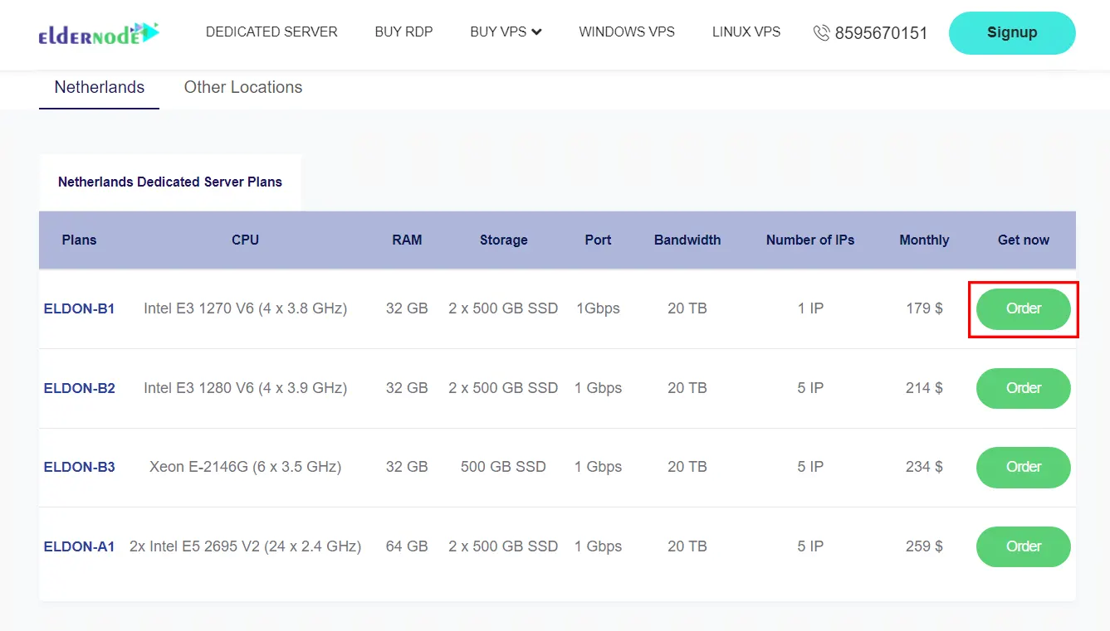Image resolution: width=1110 pixels, height=631 pixels.
Task: Click the ELDON-B3 plan name
Action: tap(79, 467)
